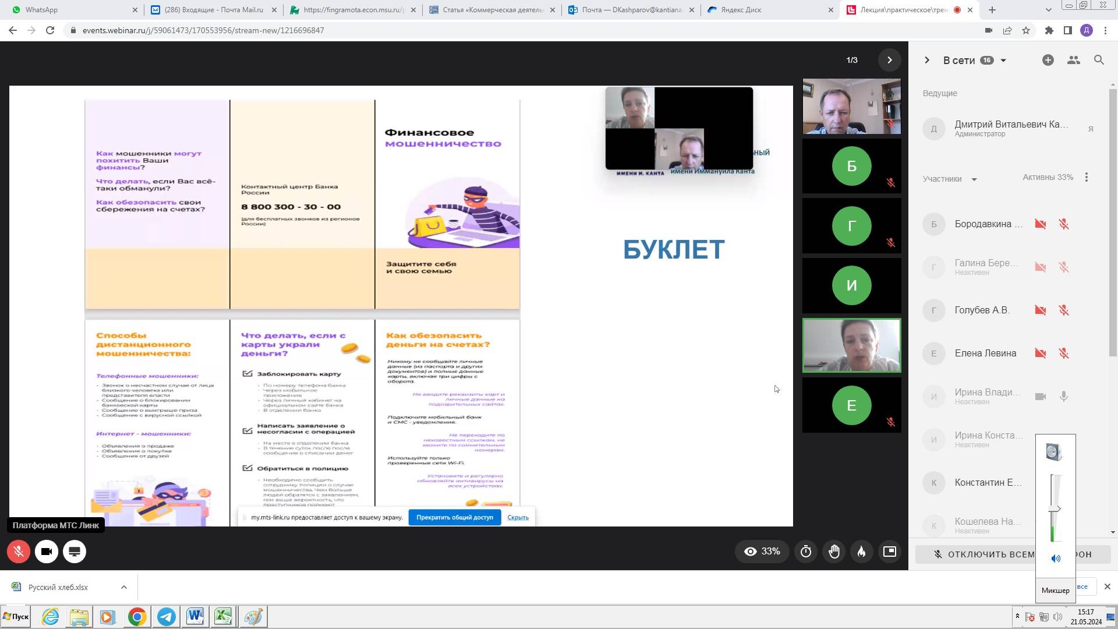Image resolution: width=1118 pixels, height=629 pixels.
Task: Open the 'В сети' dropdown arrow
Action: point(1003,61)
